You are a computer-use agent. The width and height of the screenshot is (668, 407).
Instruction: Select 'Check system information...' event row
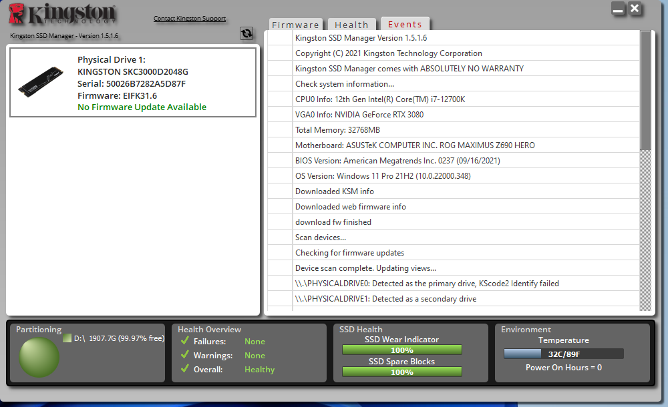pos(454,84)
